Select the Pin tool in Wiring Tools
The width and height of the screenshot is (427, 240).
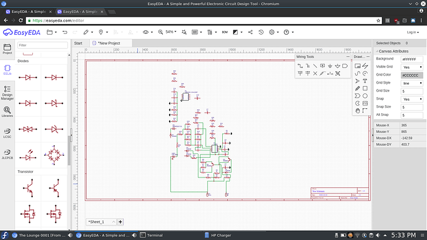click(x=330, y=73)
